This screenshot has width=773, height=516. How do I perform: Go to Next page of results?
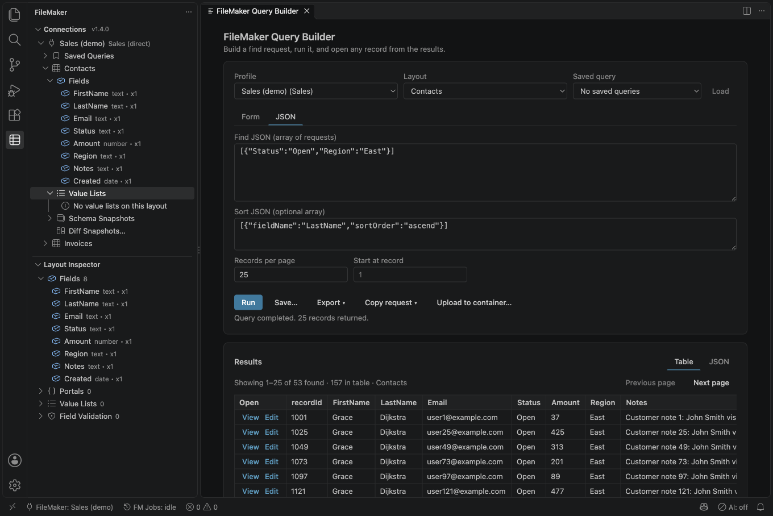pos(711,382)
